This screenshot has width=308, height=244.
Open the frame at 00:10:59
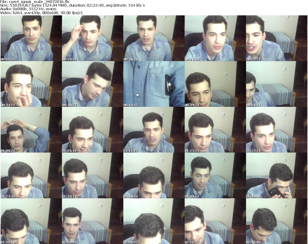point(93,38)
